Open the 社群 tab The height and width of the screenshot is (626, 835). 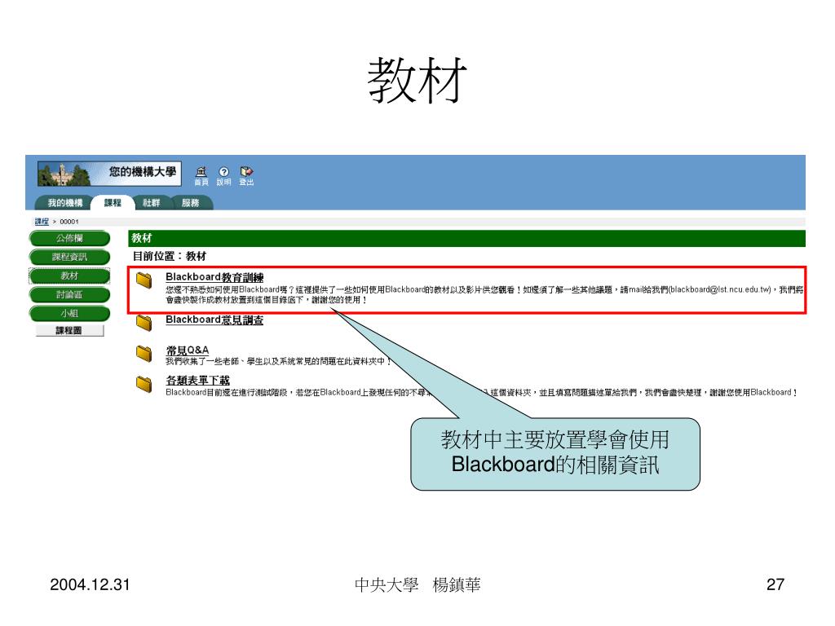click(151, 203)
